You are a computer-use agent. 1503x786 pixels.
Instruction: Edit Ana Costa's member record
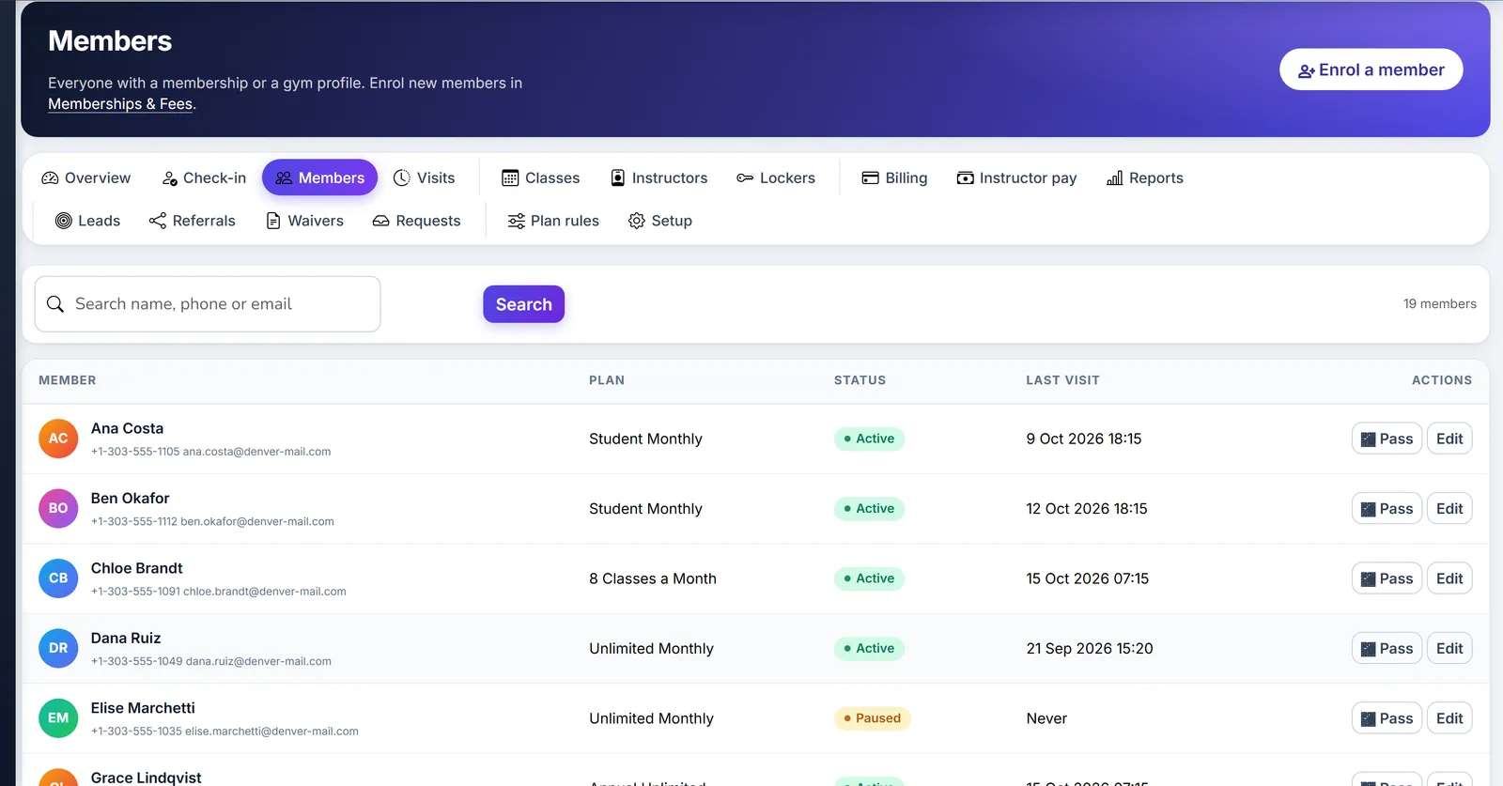click(1449, 439)
